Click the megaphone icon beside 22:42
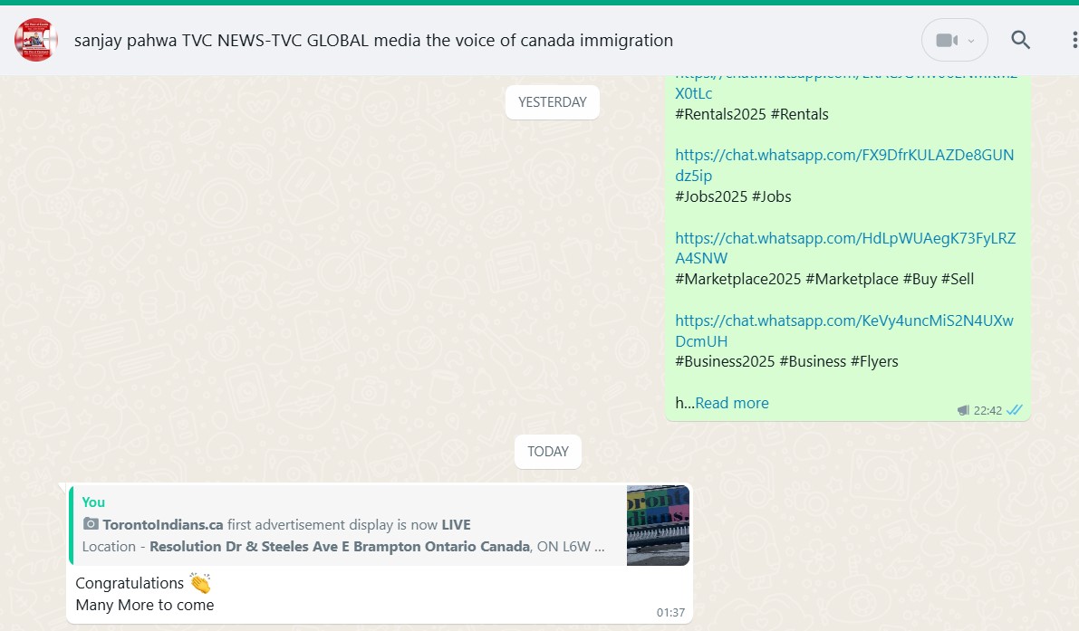Screen dimensions: 1079x631 pos(963,411)
